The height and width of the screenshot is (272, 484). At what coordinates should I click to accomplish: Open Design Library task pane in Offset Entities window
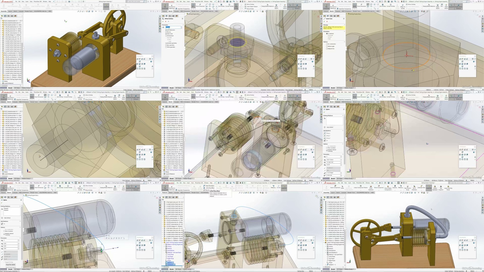tap(321, 19)
